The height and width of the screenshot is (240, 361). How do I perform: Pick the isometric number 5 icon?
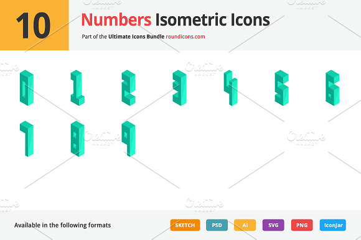click(x=281, y=88)
